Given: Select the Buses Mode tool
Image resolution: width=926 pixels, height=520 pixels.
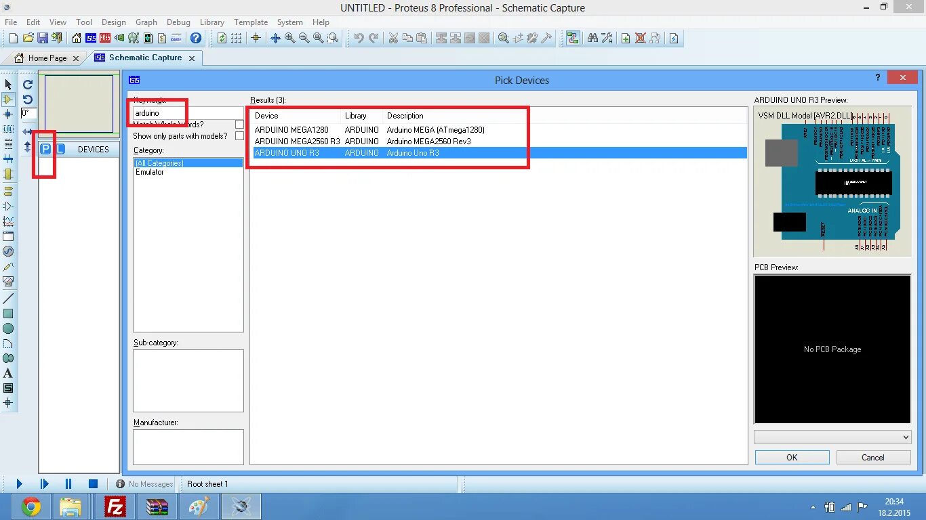Looking at the screenshot, I should click(x=8, y=159).
